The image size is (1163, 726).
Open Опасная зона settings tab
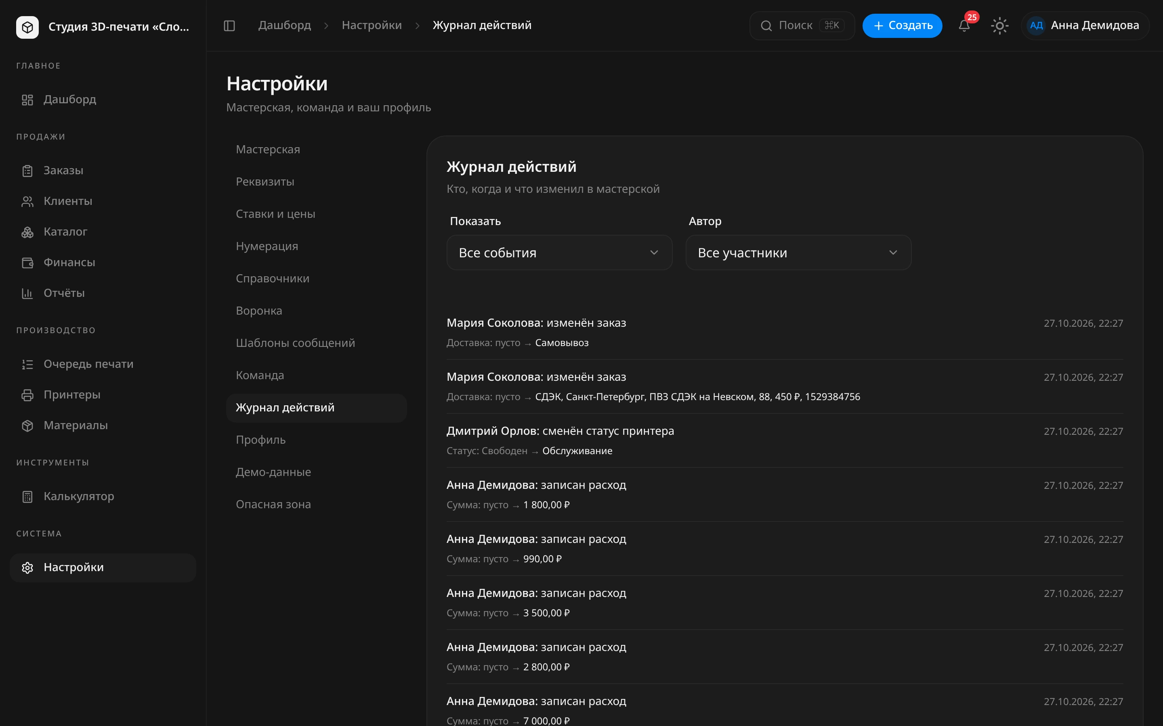click(316, 504)
